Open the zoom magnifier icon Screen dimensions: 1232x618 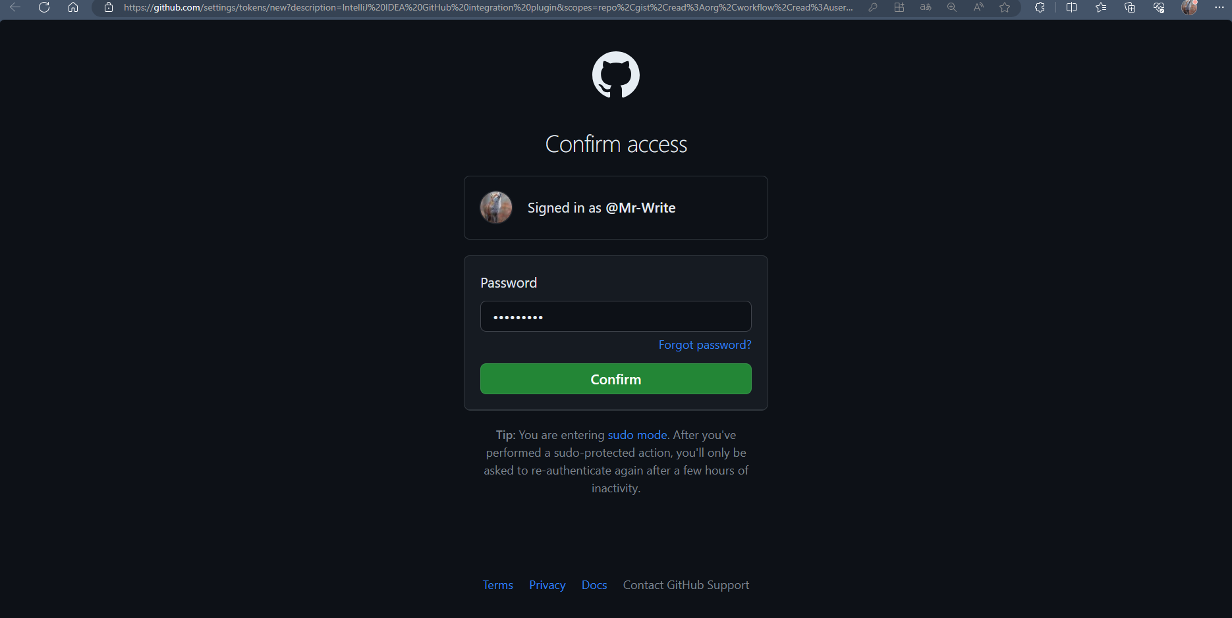pyautogui.click(x=952, y=7)
